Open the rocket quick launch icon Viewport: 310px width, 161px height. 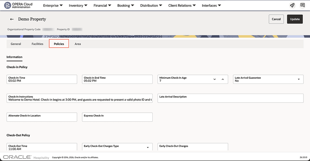point(292,5)
